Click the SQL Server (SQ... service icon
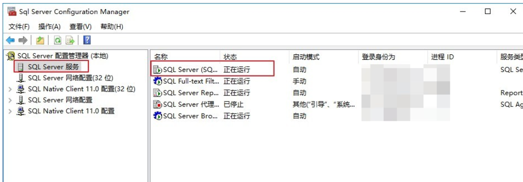Viewport: 523px width, 182px height. 158,70
